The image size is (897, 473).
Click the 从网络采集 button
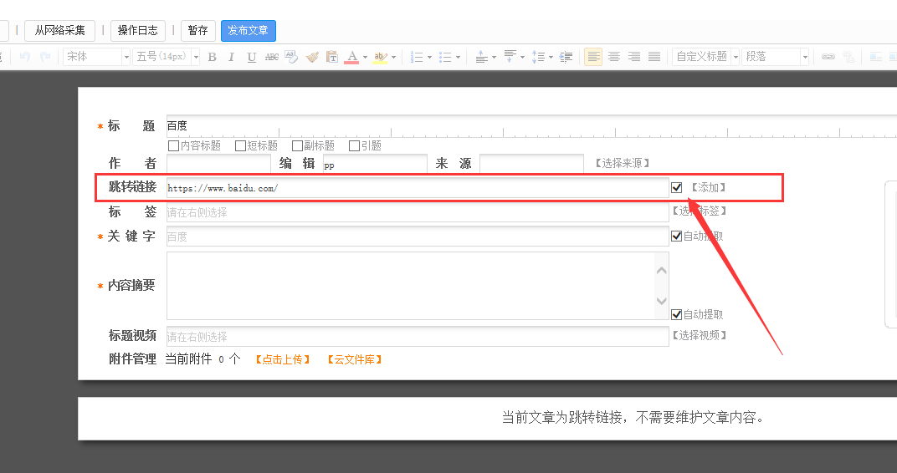(59, 30)
